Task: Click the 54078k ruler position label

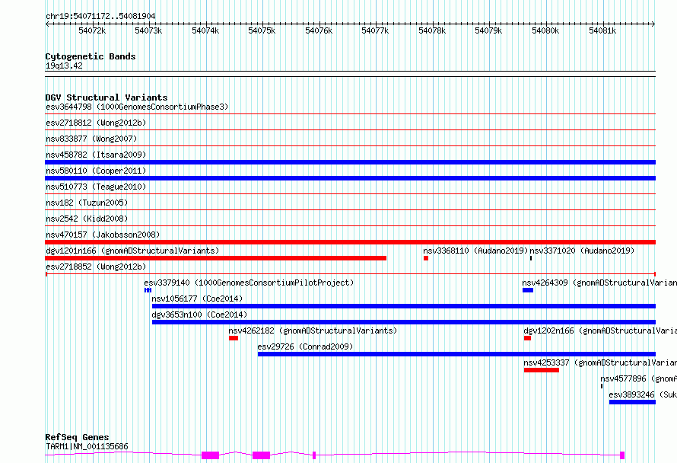Action: (x=432, y=30)
